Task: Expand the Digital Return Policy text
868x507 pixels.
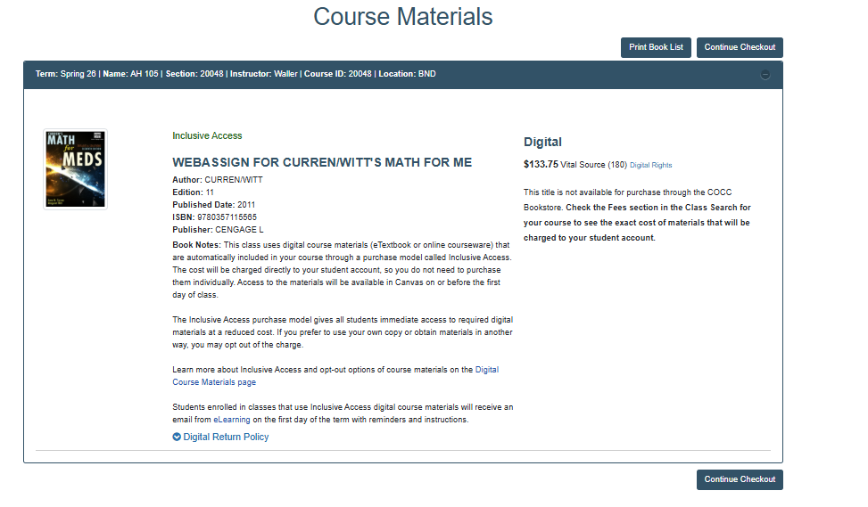Action: [x=226, y=437]
